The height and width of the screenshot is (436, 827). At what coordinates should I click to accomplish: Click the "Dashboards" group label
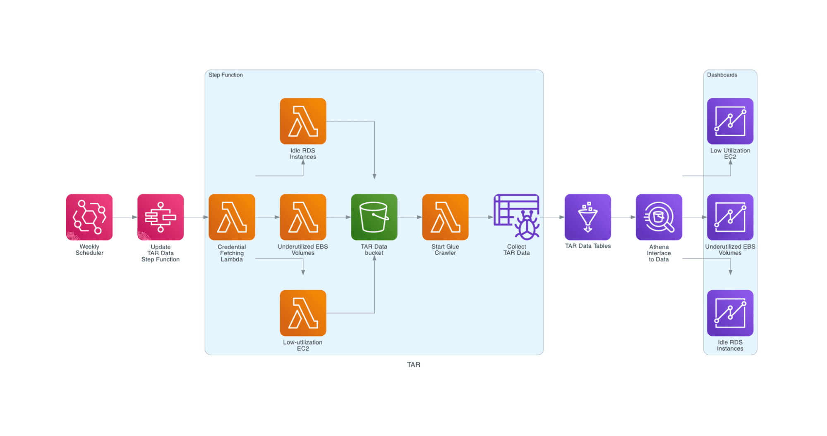(x=722, y=75)
